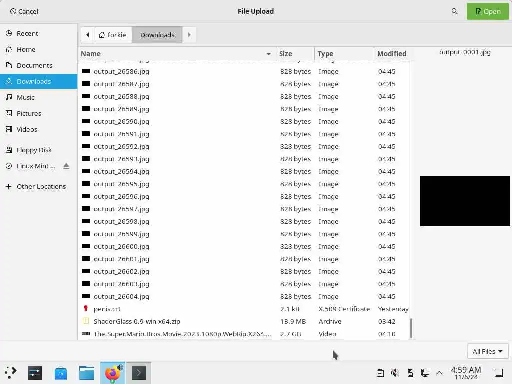This screenshot has width=512, height=384.
Task: Click the file list vertical scrollbar
Action: (x=411, y=328)
